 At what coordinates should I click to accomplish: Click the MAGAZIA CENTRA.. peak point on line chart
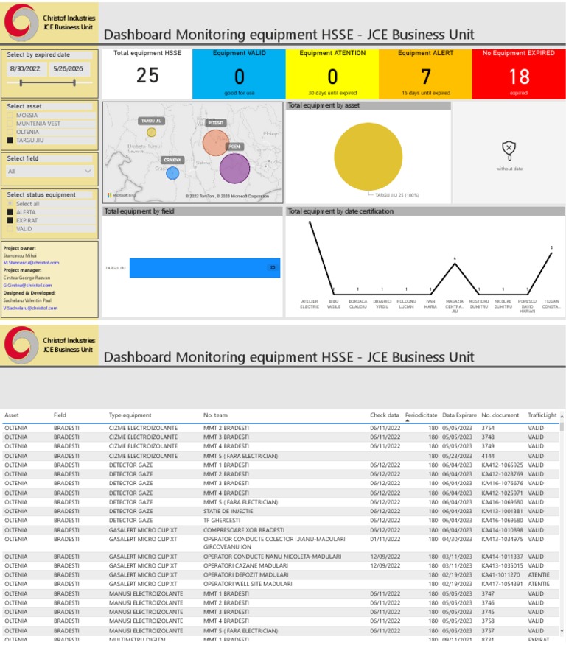455,264
